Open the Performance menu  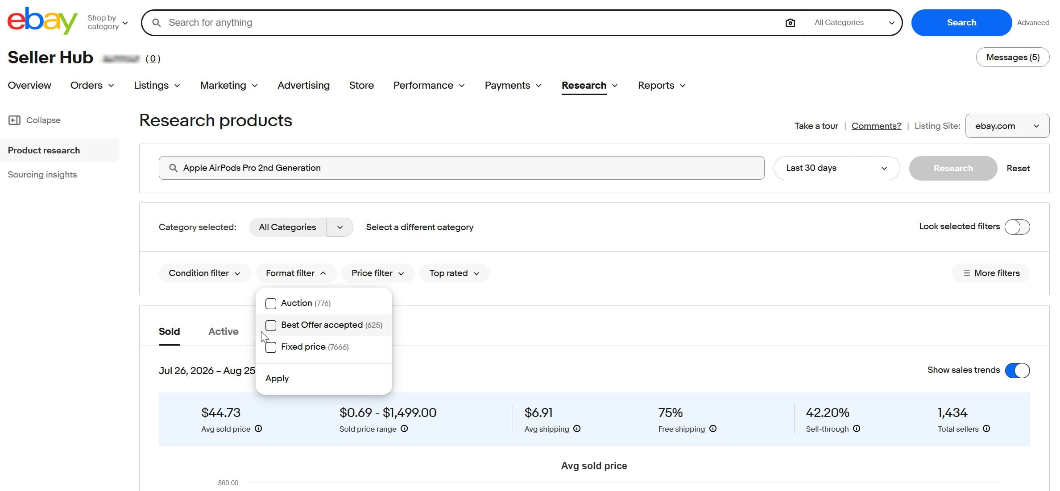pyautogui.click(x=429, y=85)
